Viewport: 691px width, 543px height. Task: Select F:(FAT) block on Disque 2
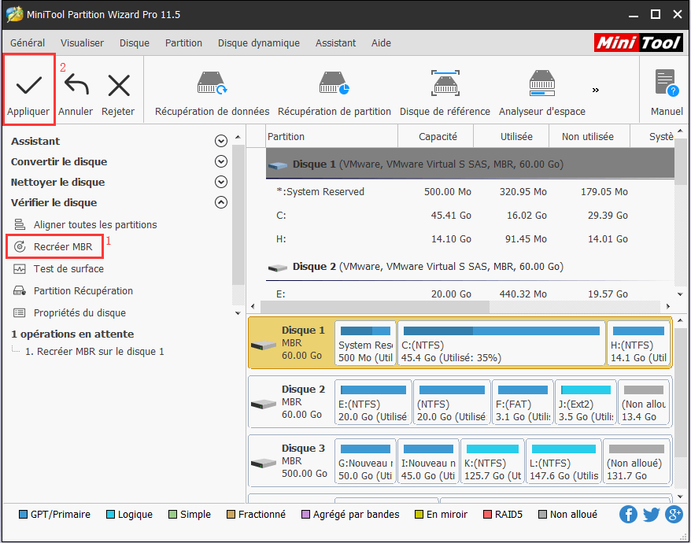pos(523,401)
